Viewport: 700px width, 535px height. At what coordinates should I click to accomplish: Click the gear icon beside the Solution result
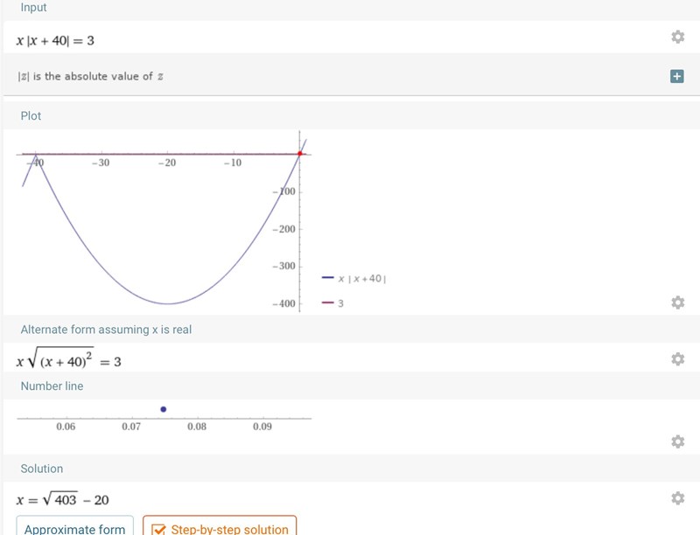click(676, 497)
